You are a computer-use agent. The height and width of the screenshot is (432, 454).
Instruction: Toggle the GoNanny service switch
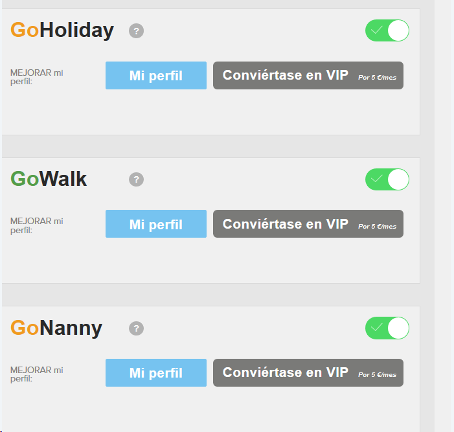pos(387,328)
